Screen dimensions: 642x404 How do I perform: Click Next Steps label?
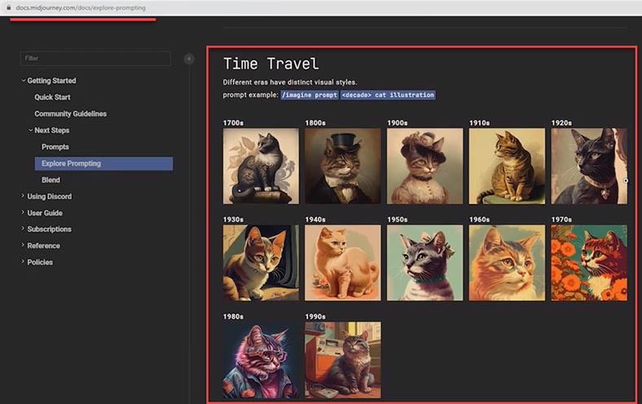(52, 130)
